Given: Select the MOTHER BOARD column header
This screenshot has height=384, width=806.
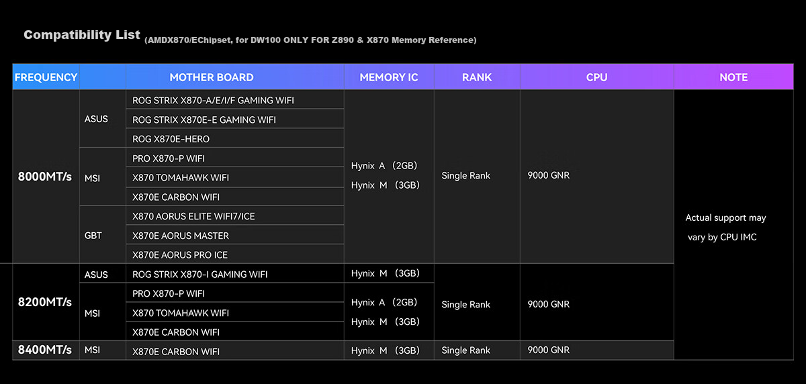Looking at the screenshot, I should tap(212, 77).
